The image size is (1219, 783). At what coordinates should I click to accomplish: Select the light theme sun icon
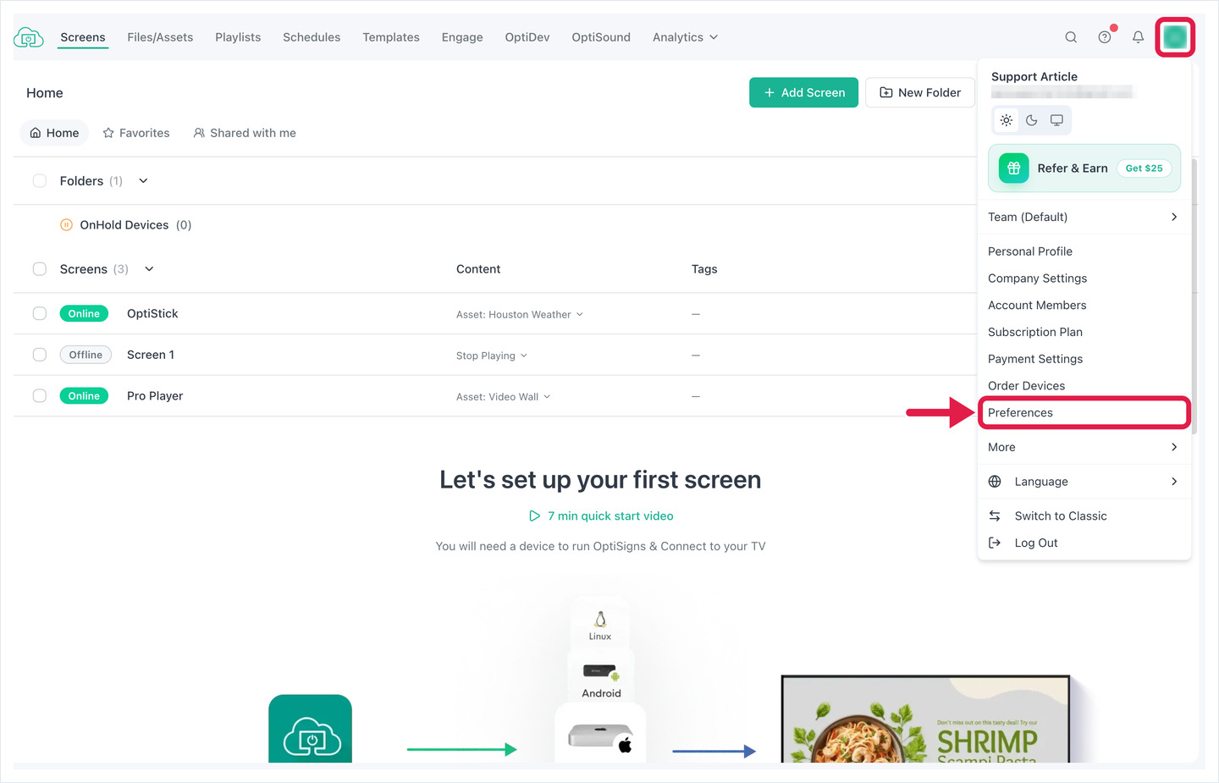pyautogui.click(x=1007, y=120)
